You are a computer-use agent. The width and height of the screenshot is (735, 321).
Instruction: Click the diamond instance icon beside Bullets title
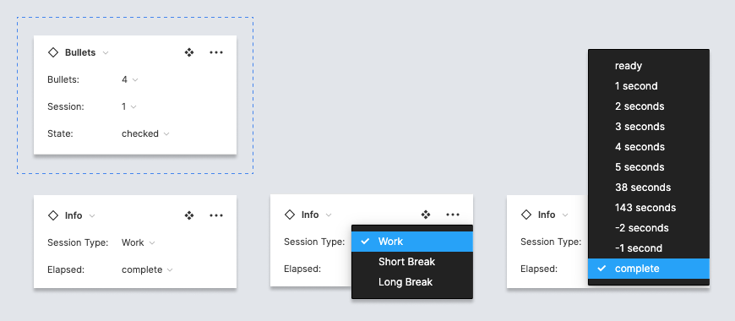pos(53,52)
